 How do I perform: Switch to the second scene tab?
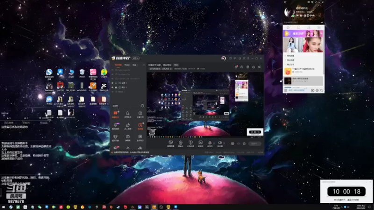pyautogui.click(x=127, y=65)
